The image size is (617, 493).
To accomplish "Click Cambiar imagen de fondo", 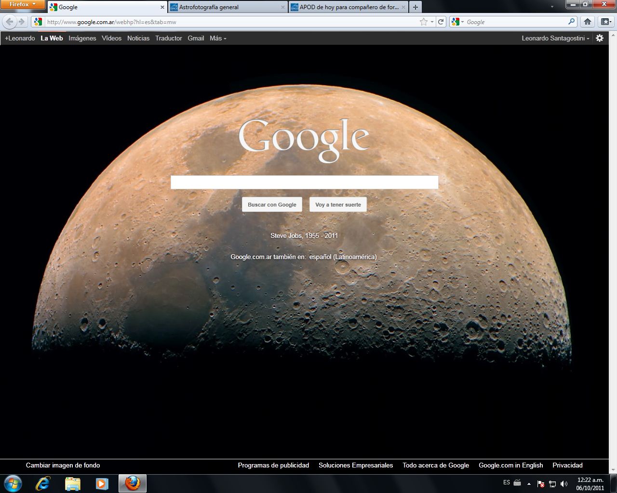I will pyautogui.click(x=63, y=465).
